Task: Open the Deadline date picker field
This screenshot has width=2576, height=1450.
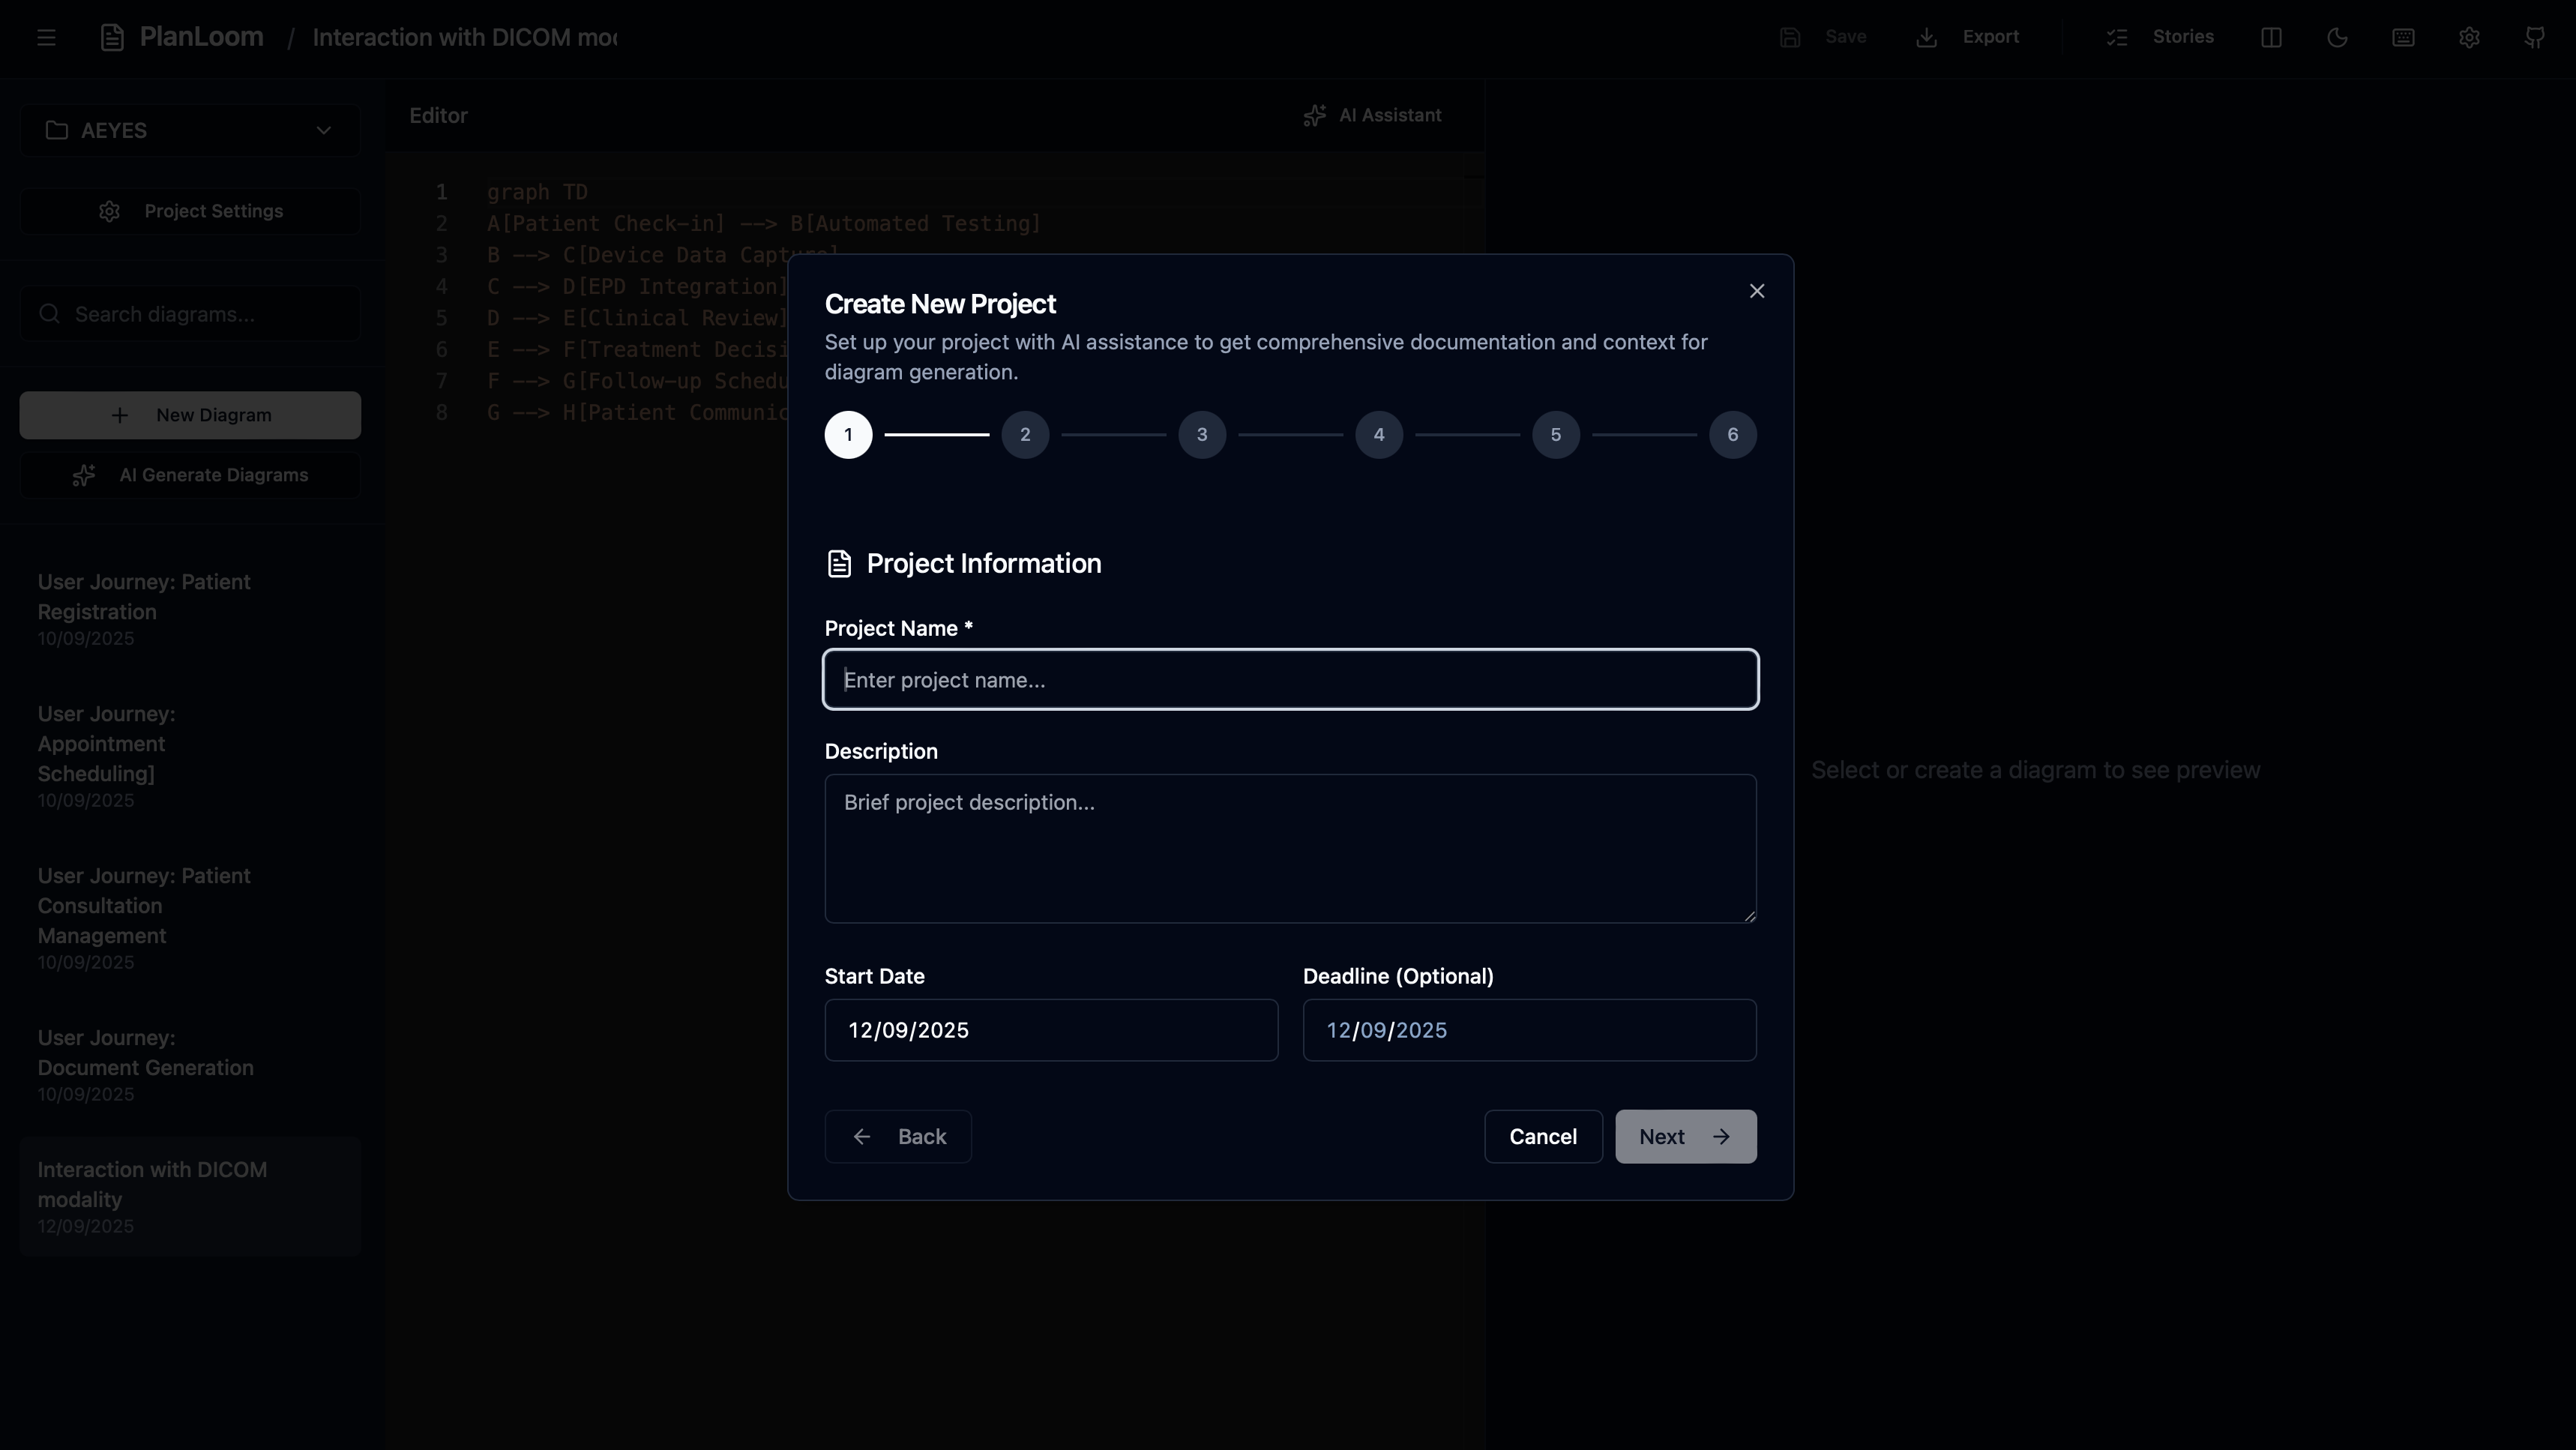Action: point(1528,1030)
